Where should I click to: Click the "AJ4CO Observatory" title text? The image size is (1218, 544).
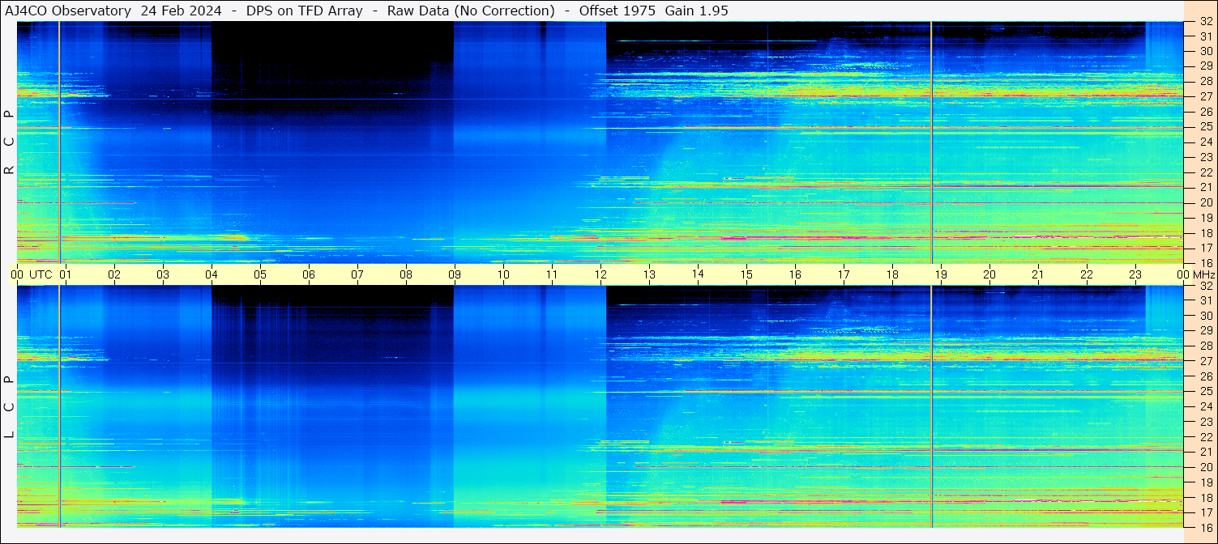point(68,11)
